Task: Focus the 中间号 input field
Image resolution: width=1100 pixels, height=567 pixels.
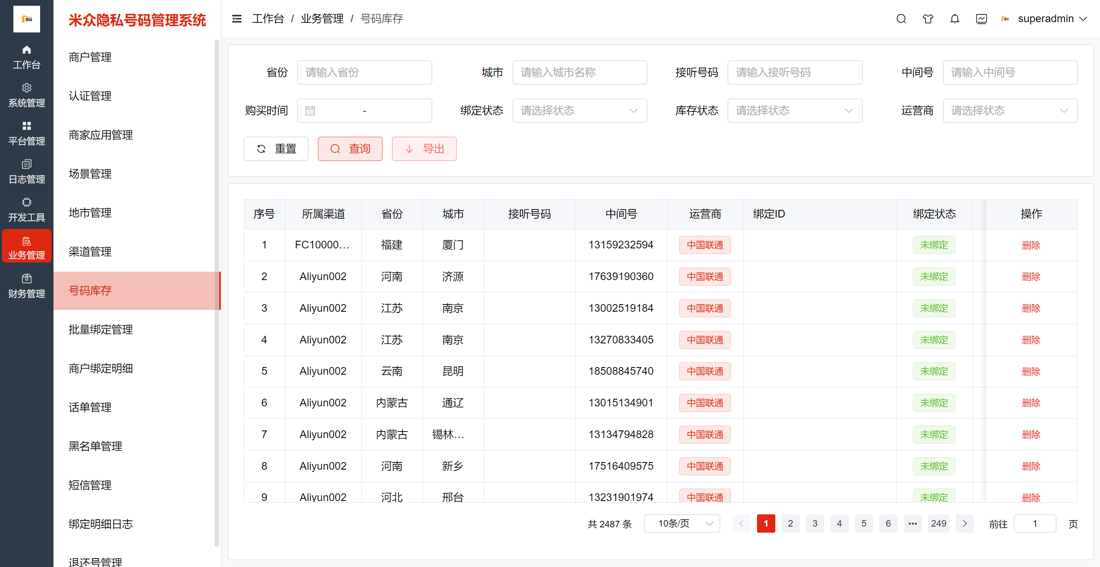Action: tap(1010, 72)
